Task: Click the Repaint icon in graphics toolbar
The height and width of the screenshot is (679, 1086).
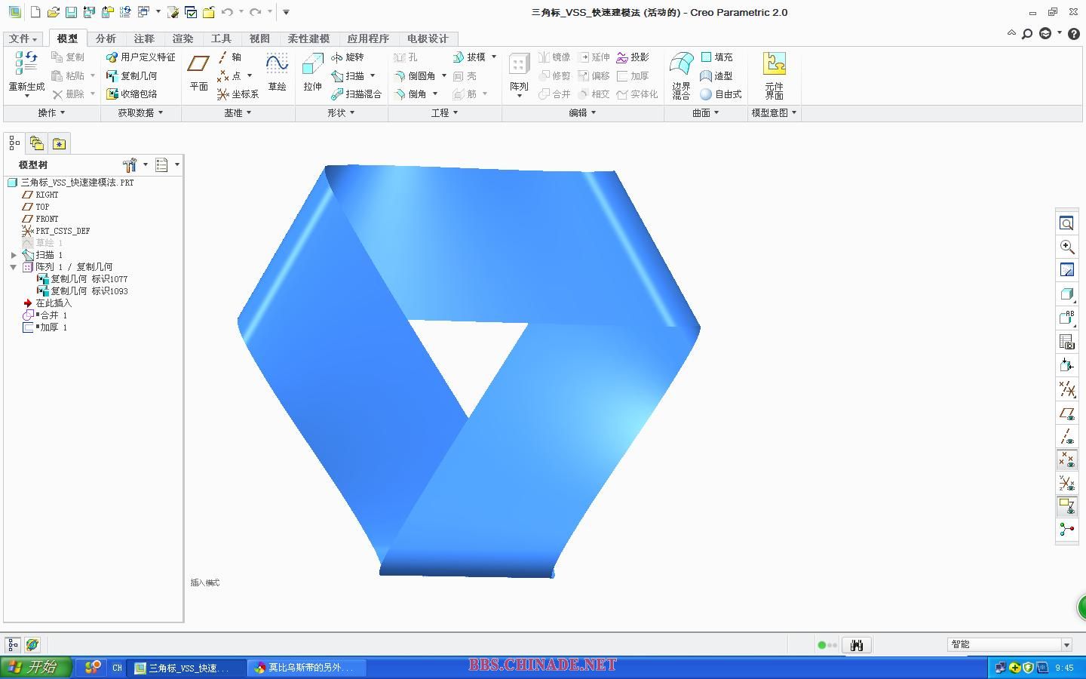Action: [1066, 271]
